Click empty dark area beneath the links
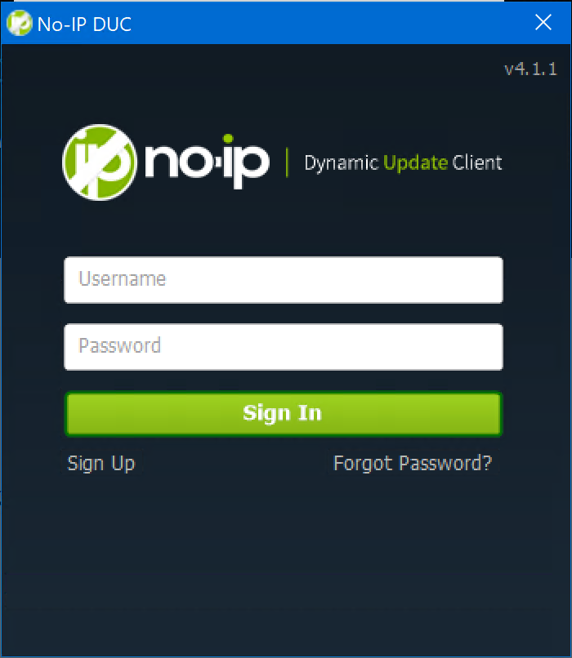The width and height of the screenshot is (572, 658). click(285, 567)
